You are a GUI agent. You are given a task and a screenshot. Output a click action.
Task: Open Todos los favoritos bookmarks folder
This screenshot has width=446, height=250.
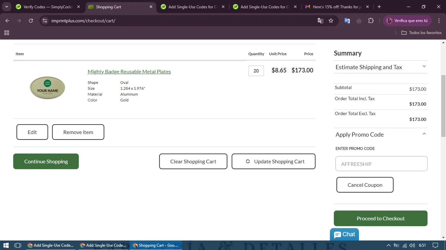click(x=421, y=33)
